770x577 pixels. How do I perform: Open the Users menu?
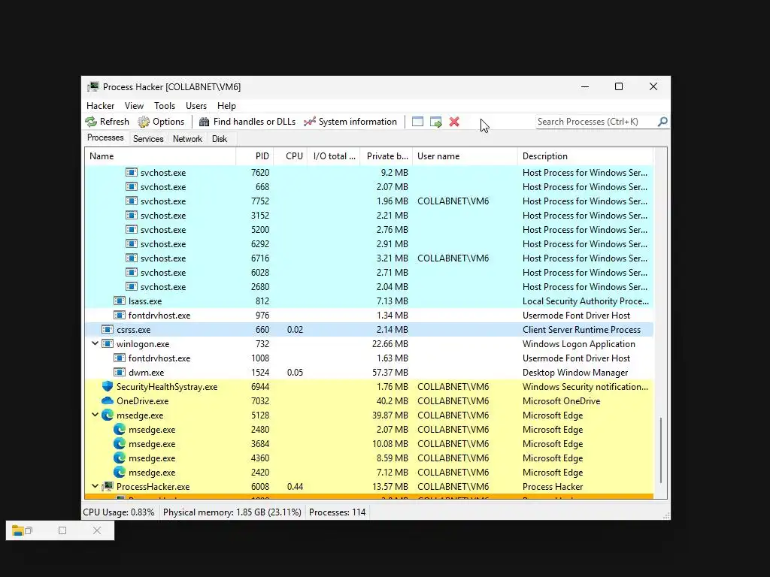(196, 106)
